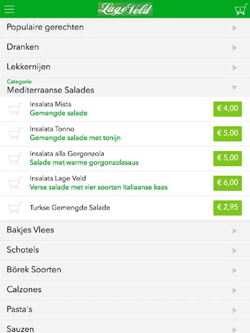Image resolution: width=250 pixels, height=333 pixels.
Task: Click cart icon beside Insalata Tonno
Action: 15,134
